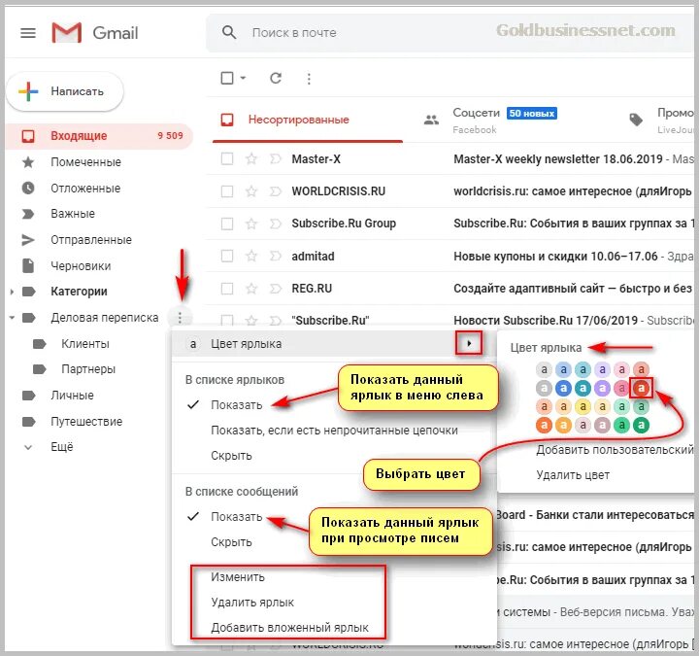Select Показать under В списке ярлыков

236,405
